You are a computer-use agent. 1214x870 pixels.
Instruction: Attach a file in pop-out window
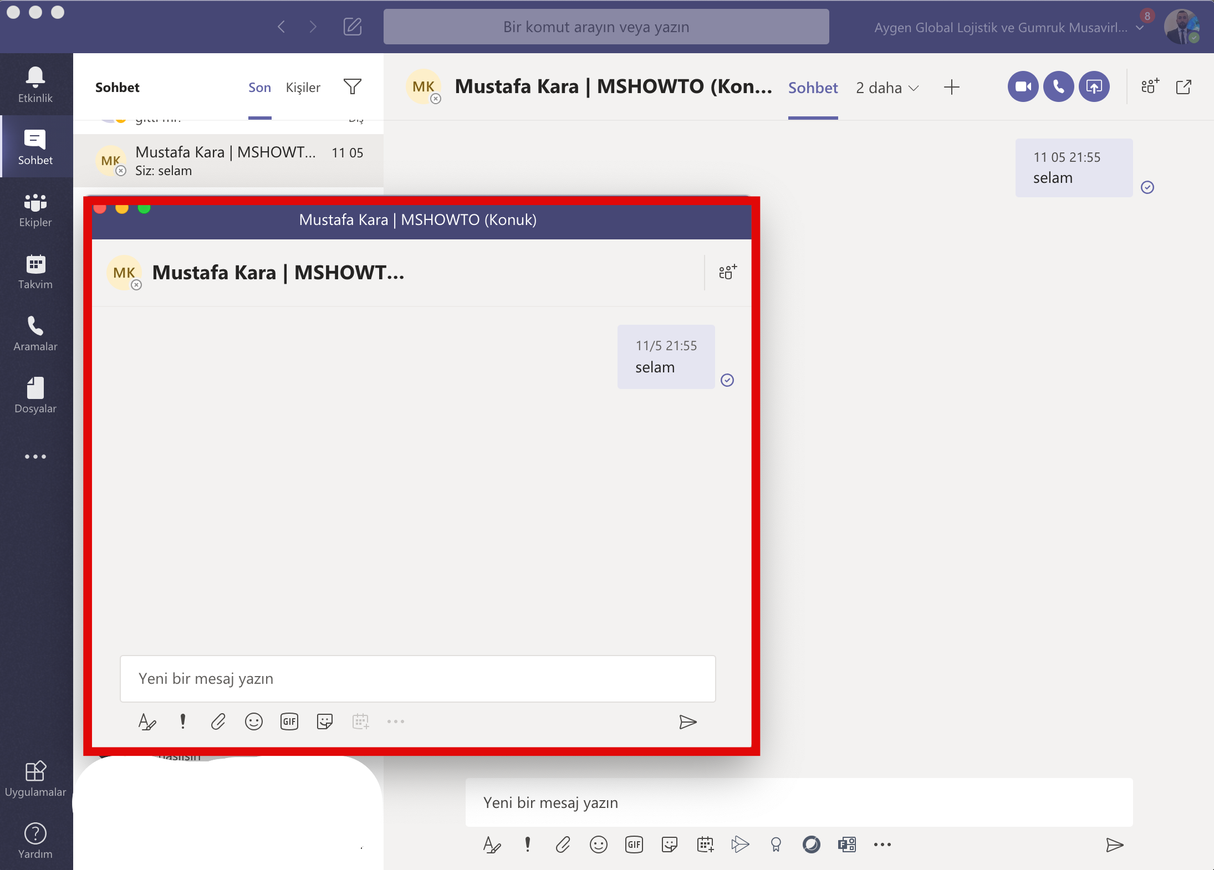218,721
